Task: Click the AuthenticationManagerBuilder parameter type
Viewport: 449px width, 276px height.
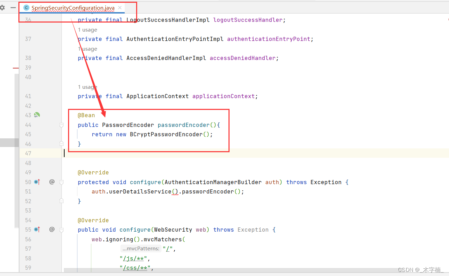Action: click(213, 182)
